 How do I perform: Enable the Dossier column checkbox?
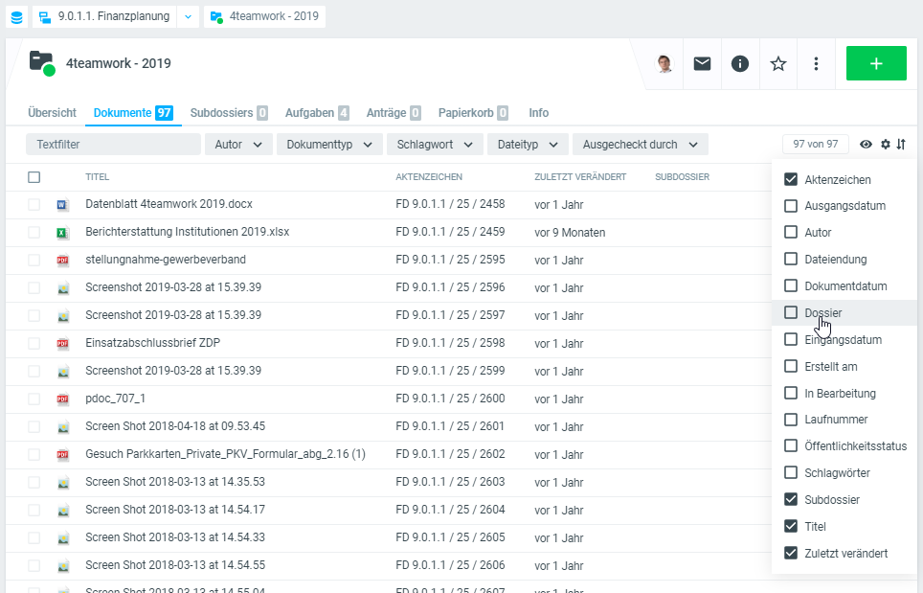pyautogui.click(x=791, y=312)
